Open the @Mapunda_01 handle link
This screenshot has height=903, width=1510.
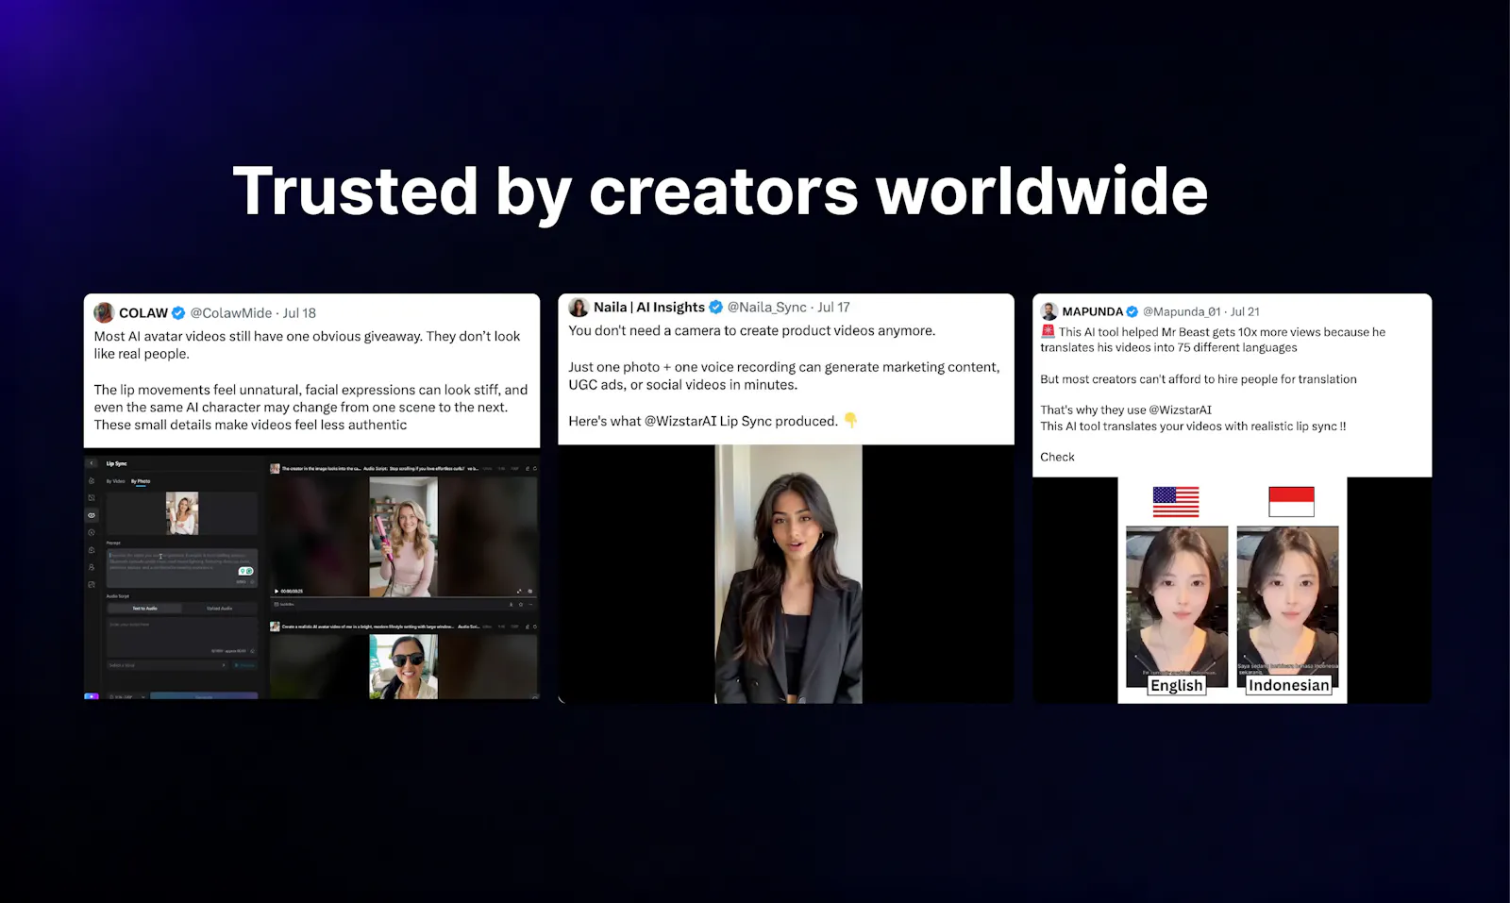(x=1182, y=311)
